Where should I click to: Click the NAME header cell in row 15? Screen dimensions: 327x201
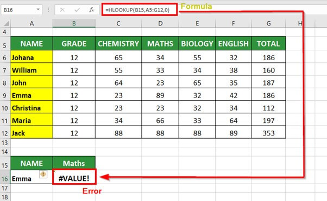point(32,163)
